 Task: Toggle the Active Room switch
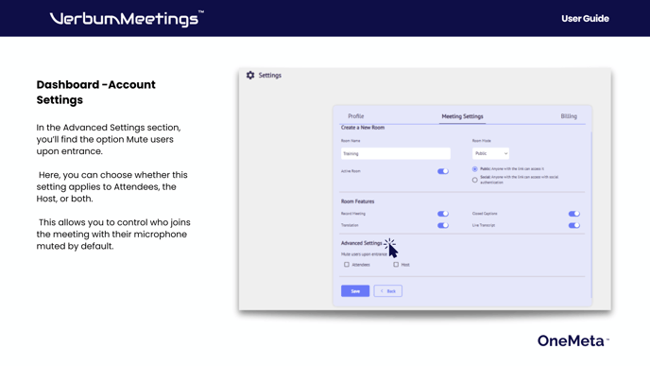[x=443, y=171]
